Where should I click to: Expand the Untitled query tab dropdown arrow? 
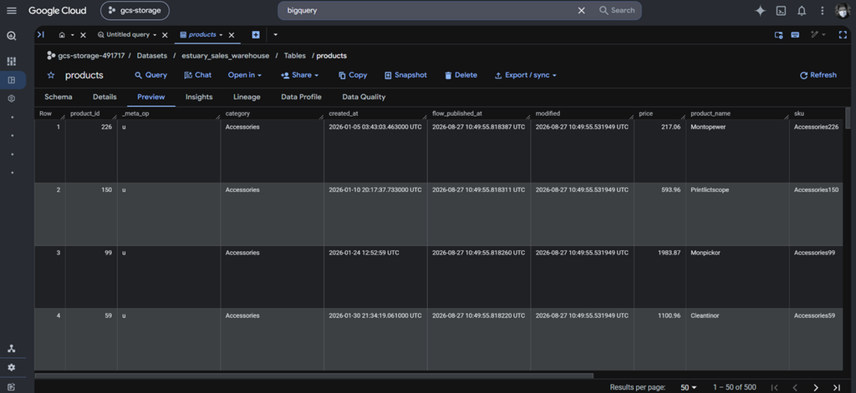(x=155, y=35)
